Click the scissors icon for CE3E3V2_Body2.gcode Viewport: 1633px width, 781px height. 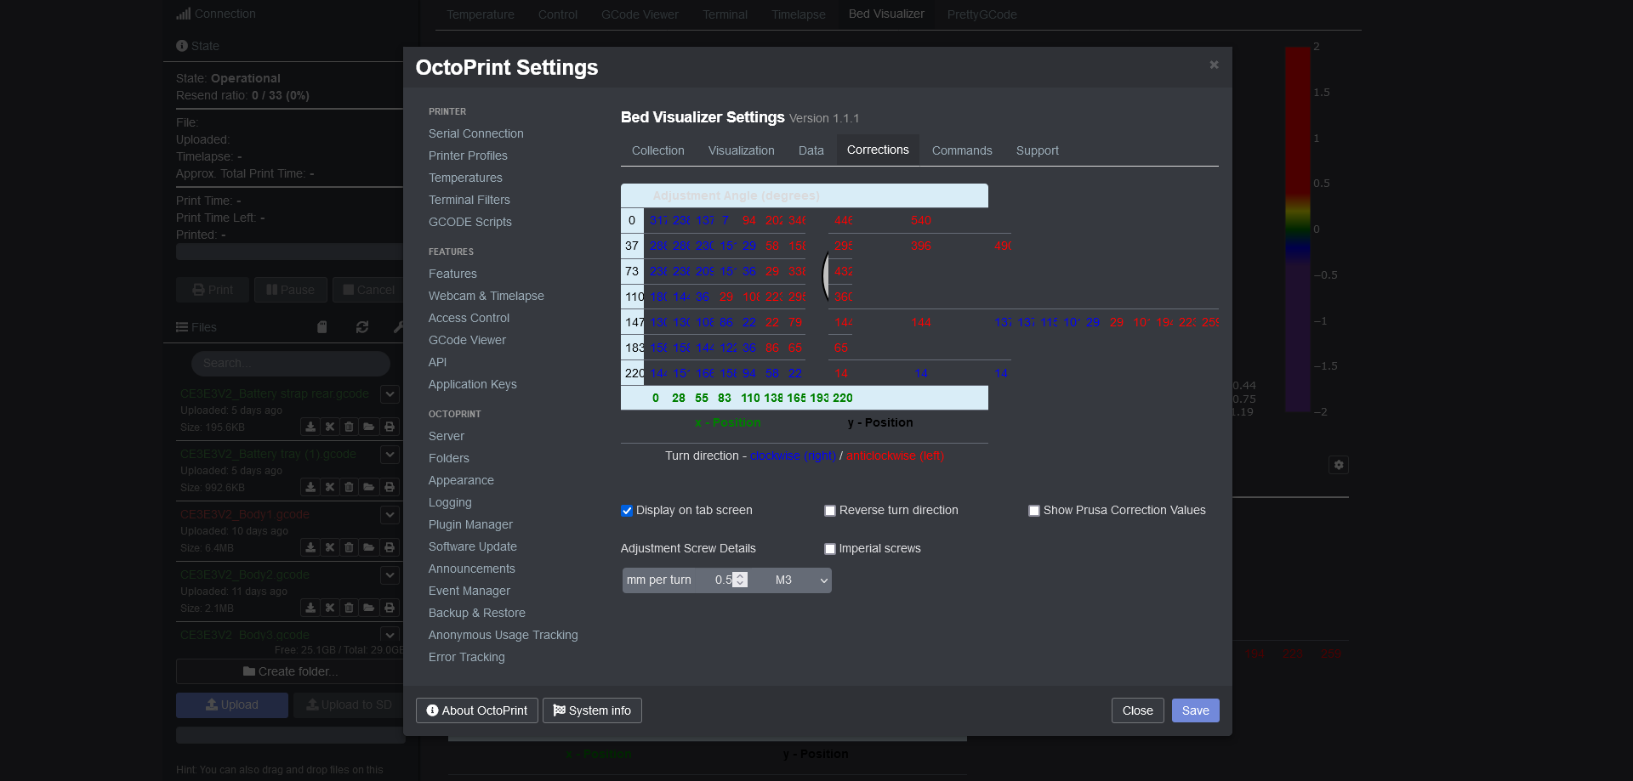330,608
